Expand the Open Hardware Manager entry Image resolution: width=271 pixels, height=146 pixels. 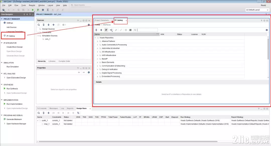pos(5,123)
